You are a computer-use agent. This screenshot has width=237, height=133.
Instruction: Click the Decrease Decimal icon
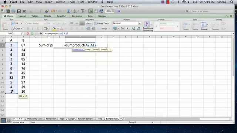pos(139,28)
